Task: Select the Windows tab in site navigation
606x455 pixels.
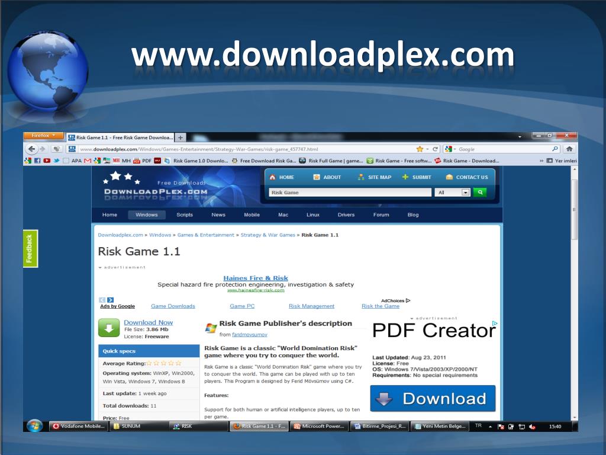Action: click(147, 214)
